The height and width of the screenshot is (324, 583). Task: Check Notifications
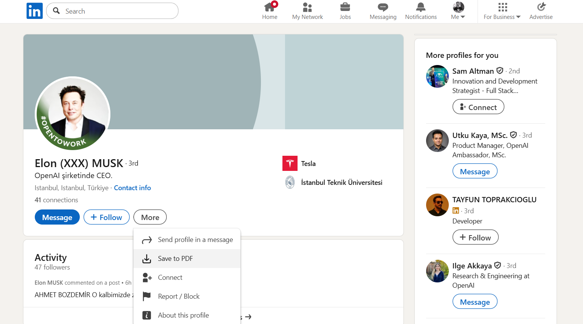(x=421, y=11)
